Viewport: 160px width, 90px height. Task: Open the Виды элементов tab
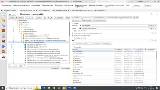(44, 10)
